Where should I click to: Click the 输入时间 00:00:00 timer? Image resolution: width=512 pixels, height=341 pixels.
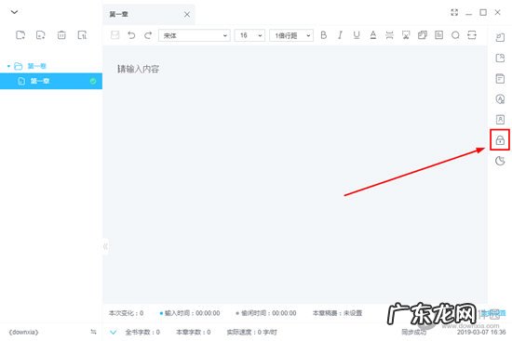coord(190,313)
